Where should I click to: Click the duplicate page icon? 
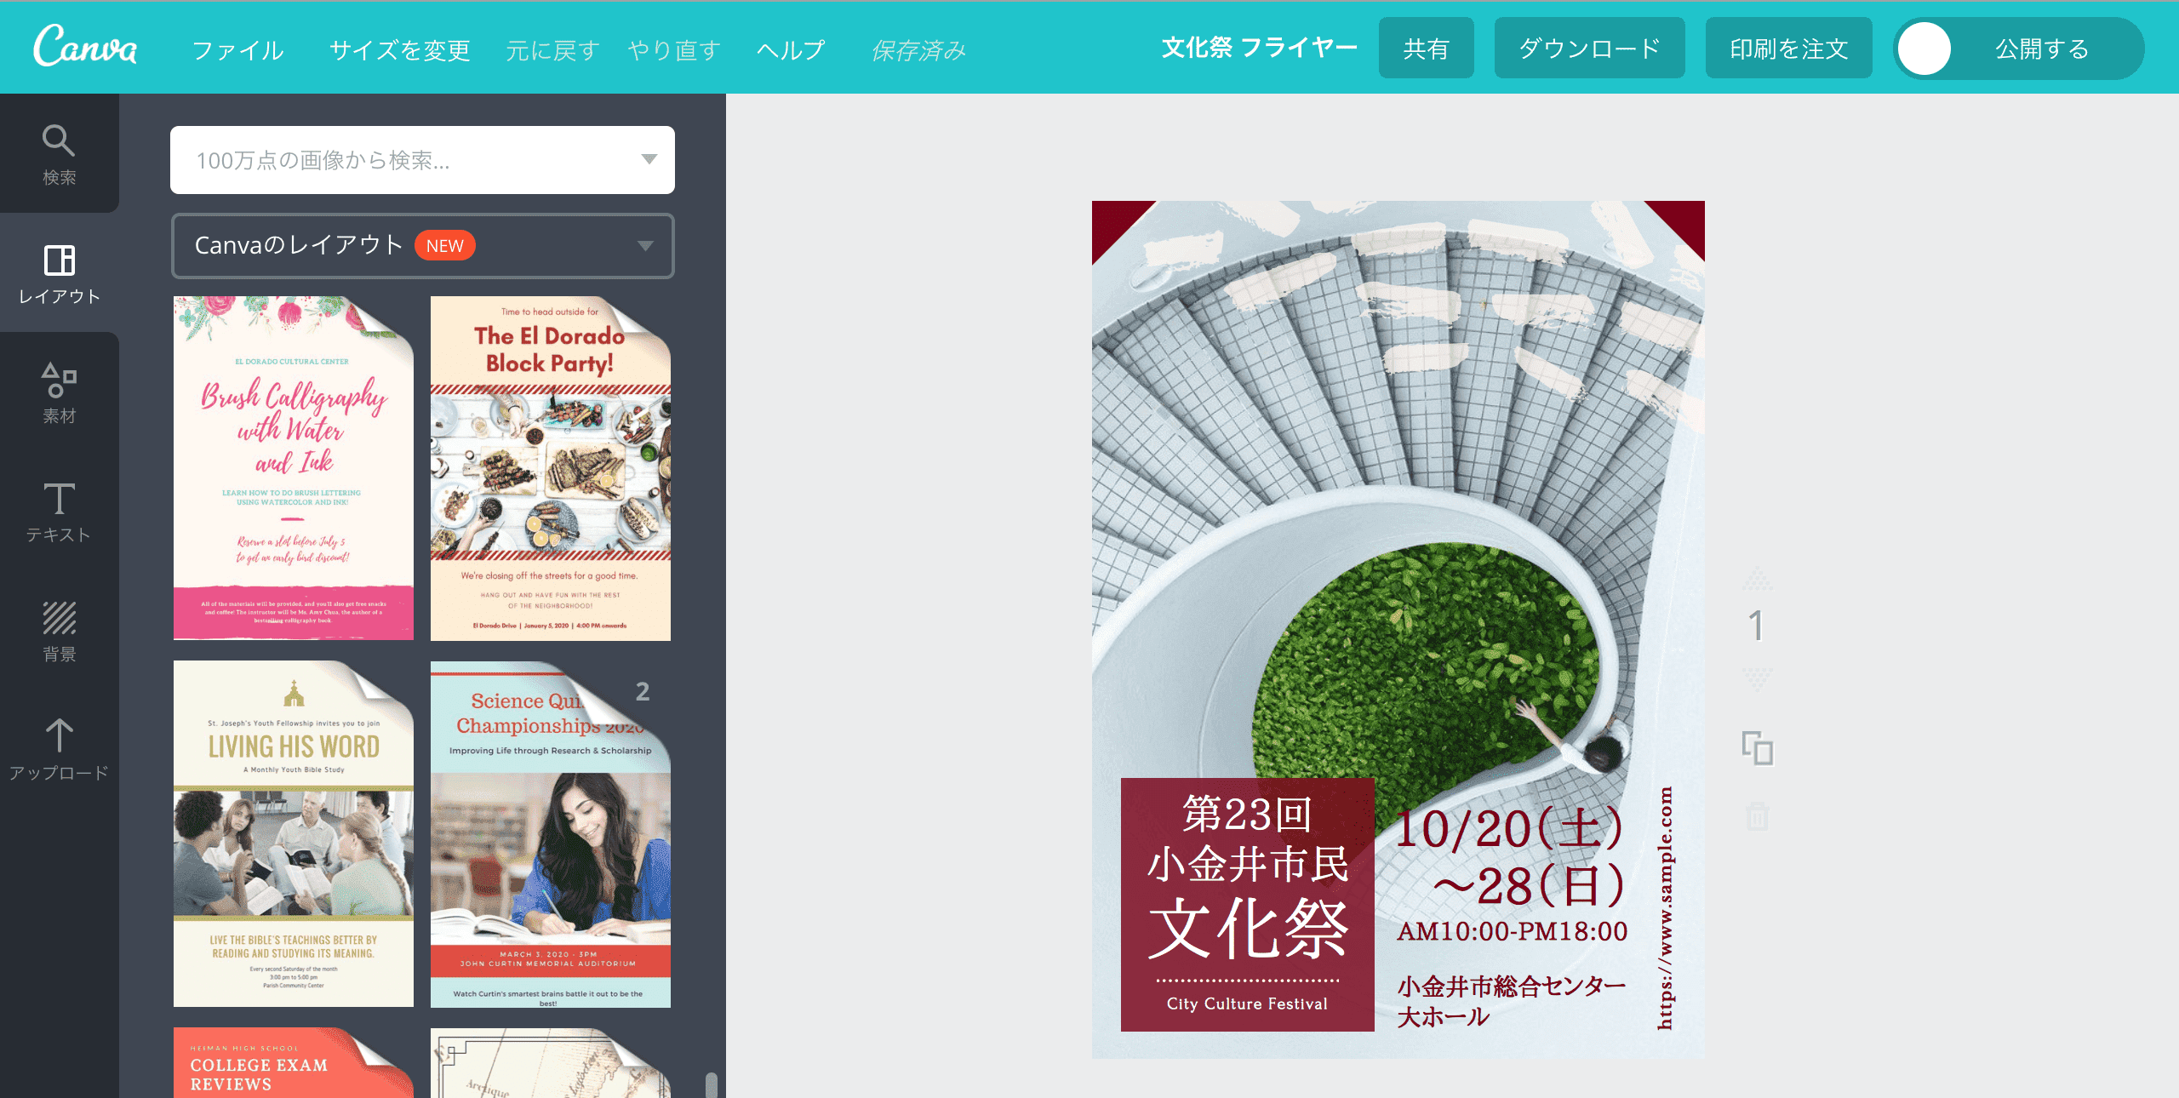pyautogui.click(x=1757, y=748)
